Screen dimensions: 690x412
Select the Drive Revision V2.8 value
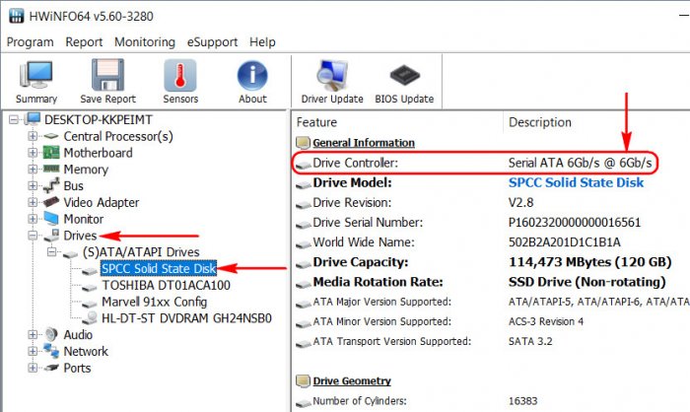click(521, 202)
